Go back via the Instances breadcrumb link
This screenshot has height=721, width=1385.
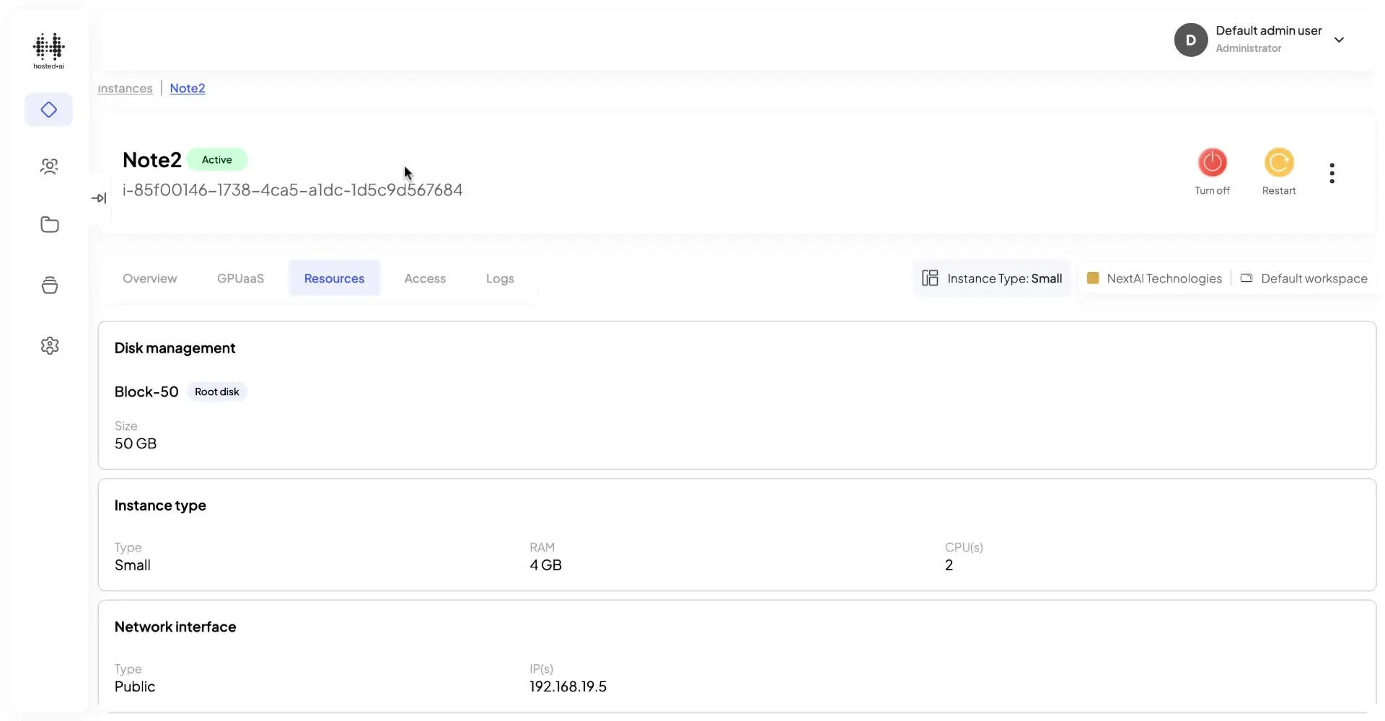(125, 88)
